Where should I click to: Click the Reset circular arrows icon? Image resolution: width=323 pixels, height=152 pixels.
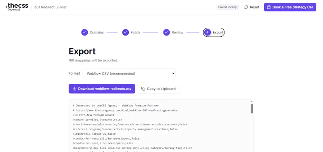[x=246, y=7]
